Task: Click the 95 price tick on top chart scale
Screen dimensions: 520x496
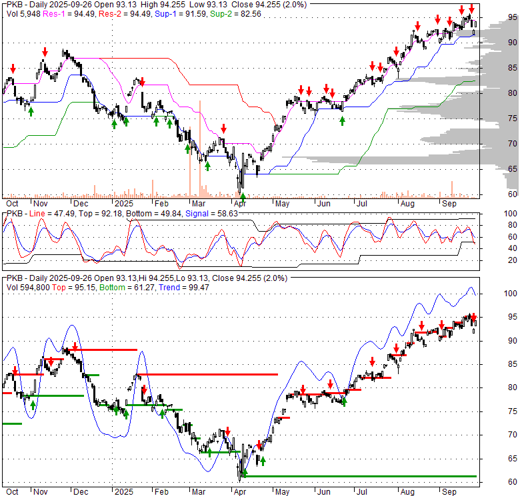Action: [x=513, y=17]
